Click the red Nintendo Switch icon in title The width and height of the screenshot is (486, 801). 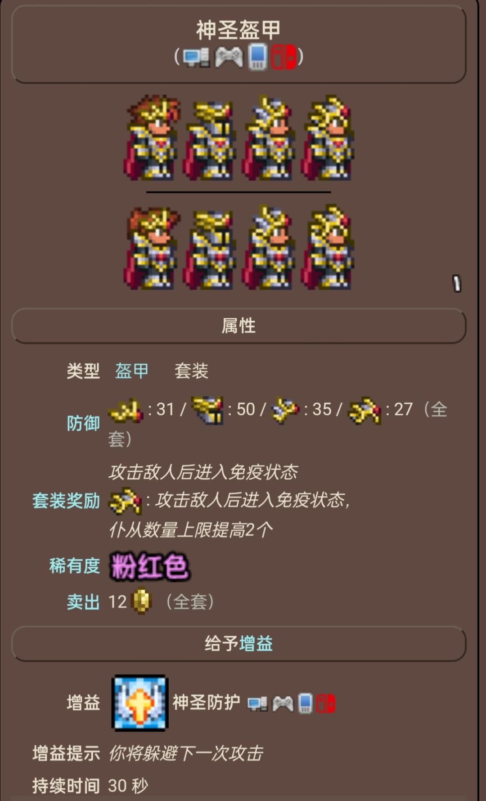tap(283, 57)
